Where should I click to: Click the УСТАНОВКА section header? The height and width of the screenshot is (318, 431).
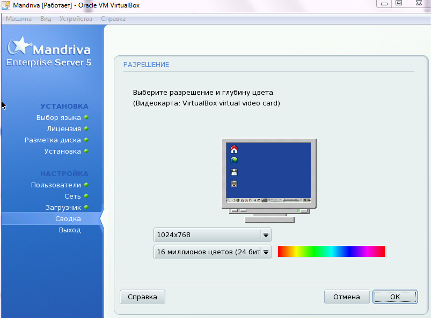[64, 107]
